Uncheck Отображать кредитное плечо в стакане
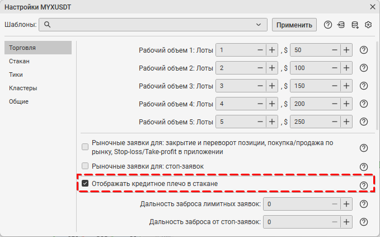 click(85, 183)
